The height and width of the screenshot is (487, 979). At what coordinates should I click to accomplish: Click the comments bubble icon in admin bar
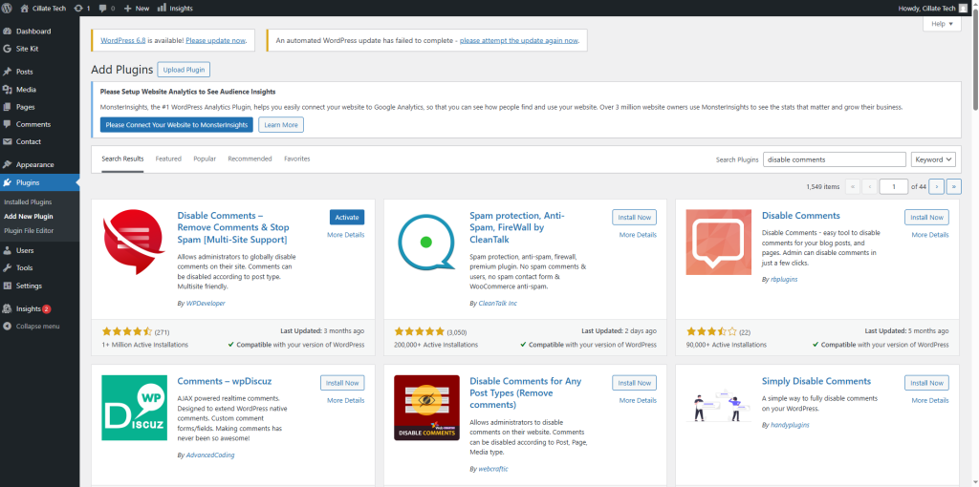tap(106, 8)
